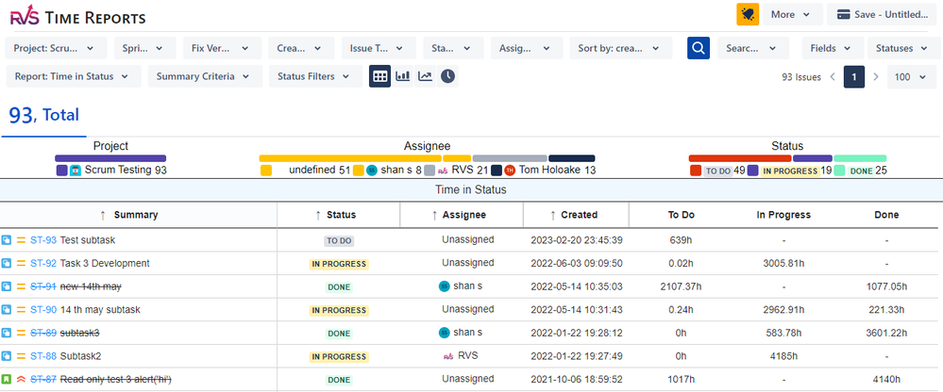Open the Assignee filter dropdown
The width and height of the screenshot is (943, 392).
[x=527, y=48]
